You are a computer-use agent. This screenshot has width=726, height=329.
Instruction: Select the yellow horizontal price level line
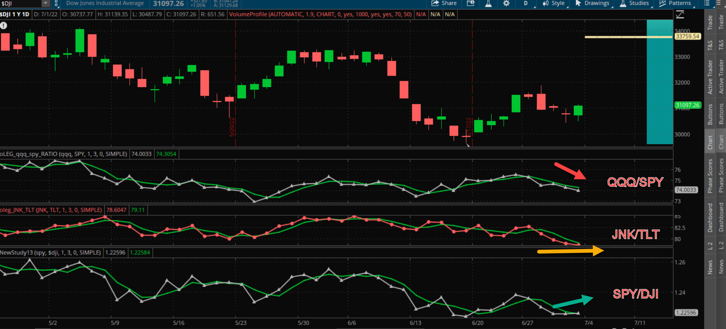(629, 37)
